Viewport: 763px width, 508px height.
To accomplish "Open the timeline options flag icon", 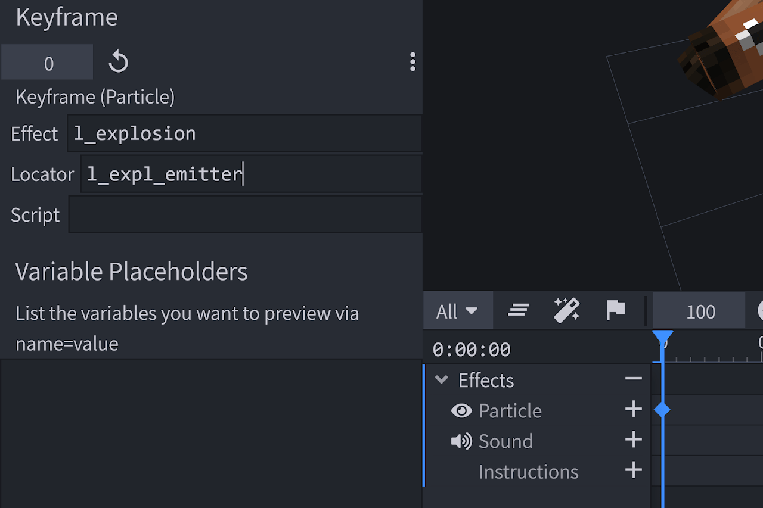I will tap(615, 310).
